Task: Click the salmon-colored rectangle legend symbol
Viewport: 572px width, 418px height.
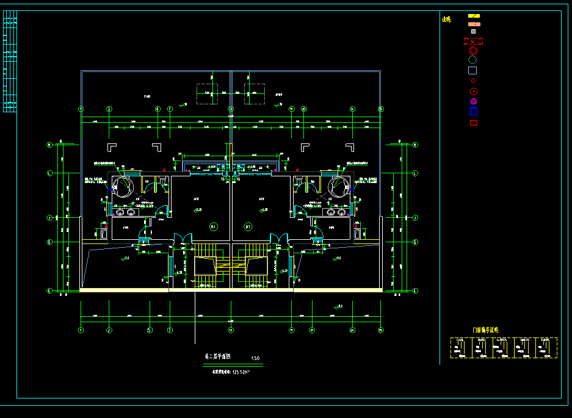Action: pyautogui.click(x=474, y=24)
